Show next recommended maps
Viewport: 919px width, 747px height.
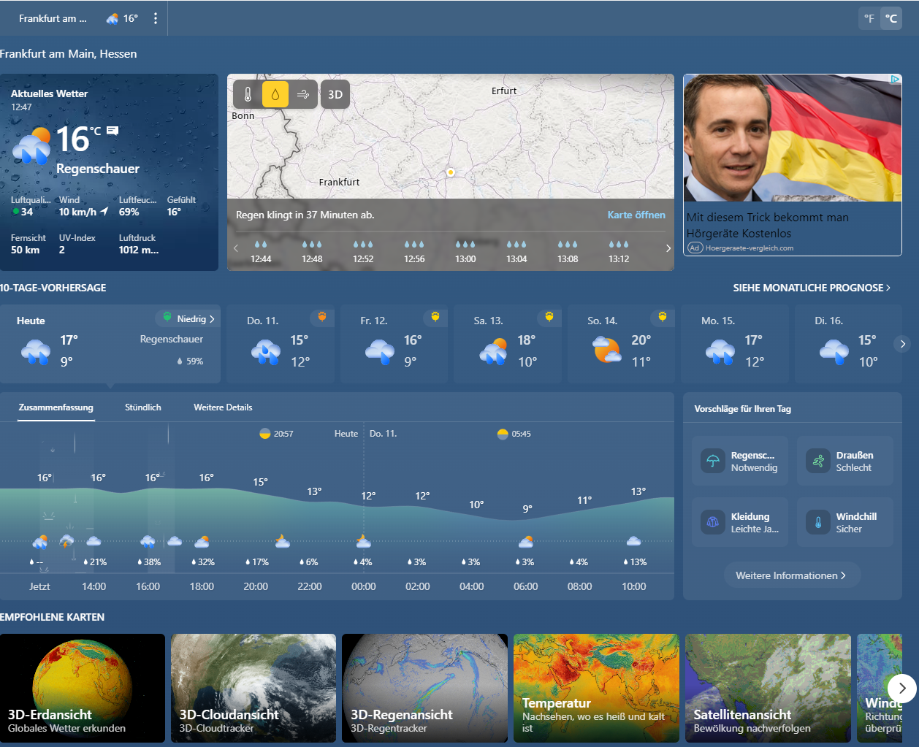coord(902,688)
